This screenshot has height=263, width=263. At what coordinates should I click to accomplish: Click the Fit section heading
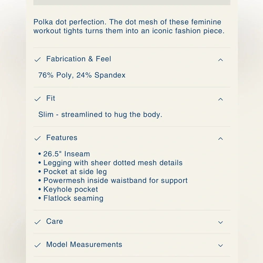[x=51, y=98]
